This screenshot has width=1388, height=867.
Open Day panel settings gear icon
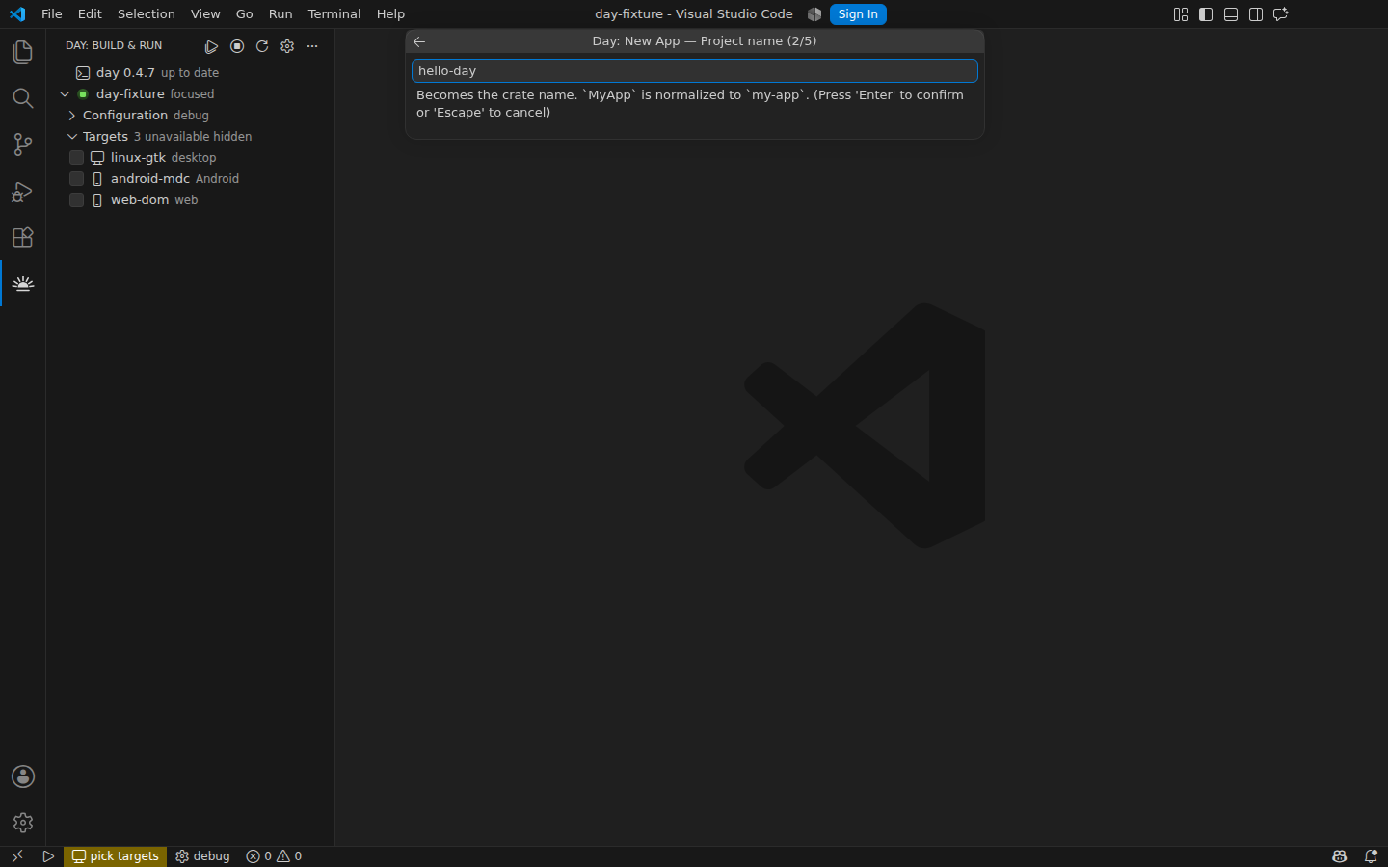(x=287, y=46)
